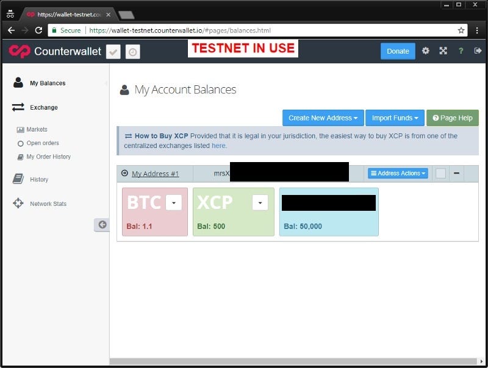The width and height of the screenshot is (488, 368).
Task: Open the Address Actions dropdown
Action: 398,173
